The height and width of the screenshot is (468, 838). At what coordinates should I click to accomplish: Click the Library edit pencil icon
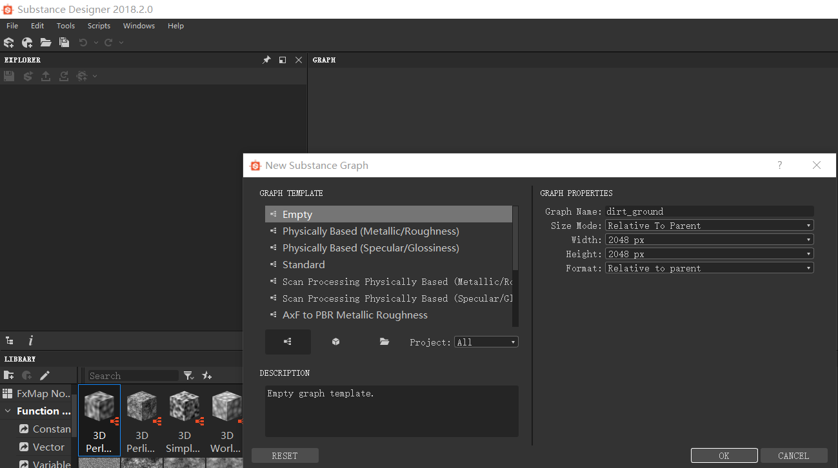(x=45, y=375)
